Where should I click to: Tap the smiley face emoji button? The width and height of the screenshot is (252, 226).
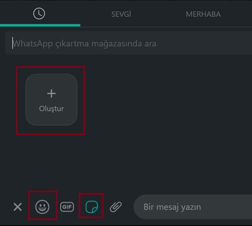coord(42,207)
